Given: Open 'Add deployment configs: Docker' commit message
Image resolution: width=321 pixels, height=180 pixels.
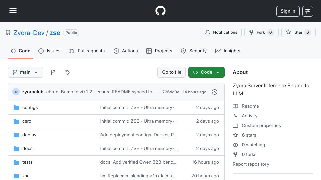Looking at the screenshot, I should 138,135.
